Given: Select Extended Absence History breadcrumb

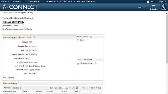Looking at the screenshot, I should [x=86, y=2].
